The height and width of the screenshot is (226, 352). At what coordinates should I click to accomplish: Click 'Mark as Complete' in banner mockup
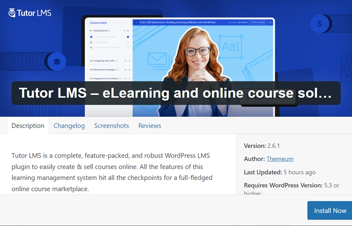coord(259,22)
